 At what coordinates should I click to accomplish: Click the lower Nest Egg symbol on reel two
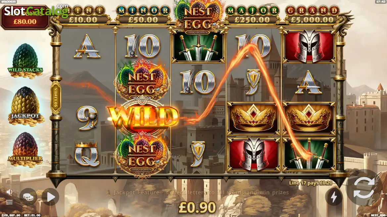[142, 155]
